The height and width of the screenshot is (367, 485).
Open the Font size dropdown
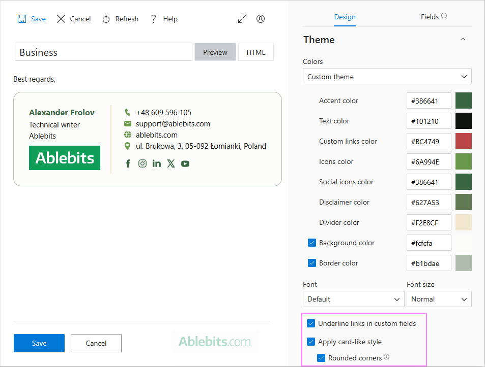(x=439, y=299)
